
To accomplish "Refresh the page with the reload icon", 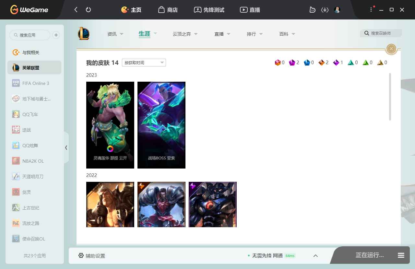I will pos(88,10).
